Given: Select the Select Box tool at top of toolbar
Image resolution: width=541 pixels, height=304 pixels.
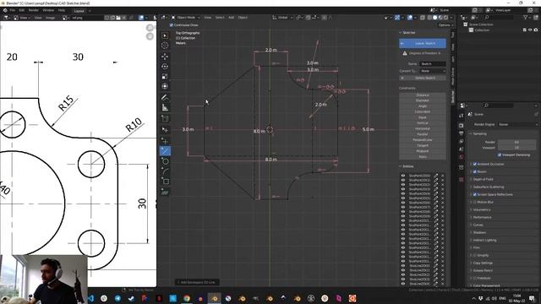Looking at the screenshot, I should pyautogui.click(x=165, y=35).
